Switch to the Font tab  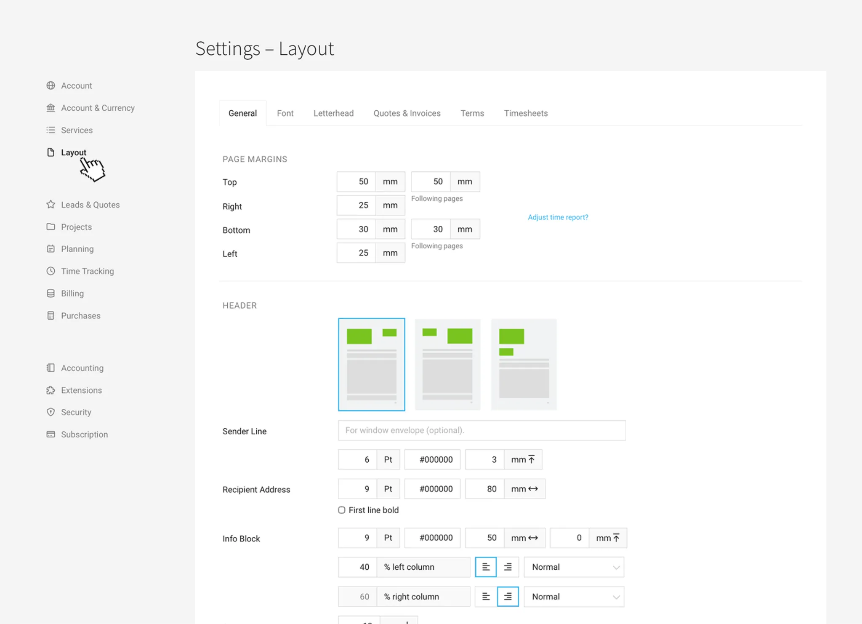click(285, 113)
